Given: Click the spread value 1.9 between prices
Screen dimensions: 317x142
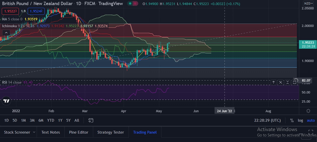Looking at the screenshot, I should 23,11.
